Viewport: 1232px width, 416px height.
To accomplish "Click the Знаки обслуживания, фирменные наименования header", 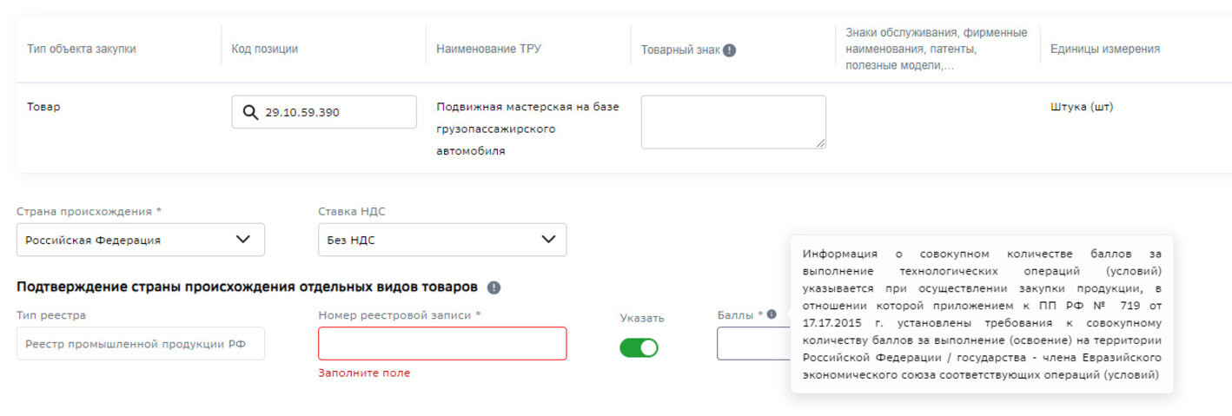I will pyautogui.click(x=937, y=50).
